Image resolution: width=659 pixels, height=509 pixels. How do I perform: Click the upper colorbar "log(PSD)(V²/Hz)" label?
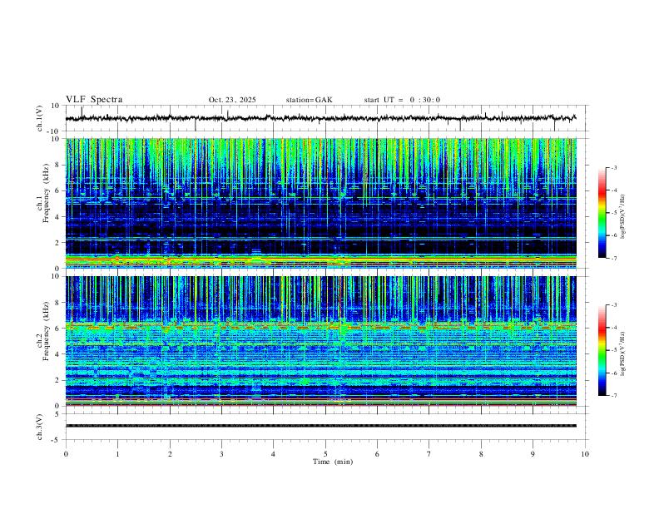tap(623, 216)
